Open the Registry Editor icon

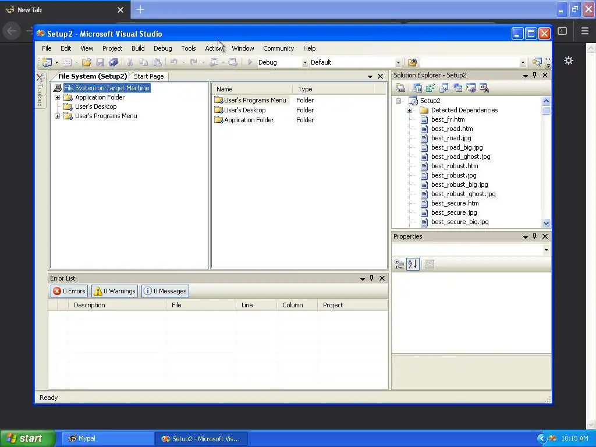coord(430,88)
